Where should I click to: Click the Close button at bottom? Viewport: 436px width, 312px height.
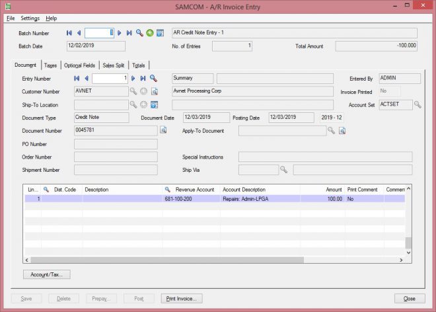[x=410, y=299]
